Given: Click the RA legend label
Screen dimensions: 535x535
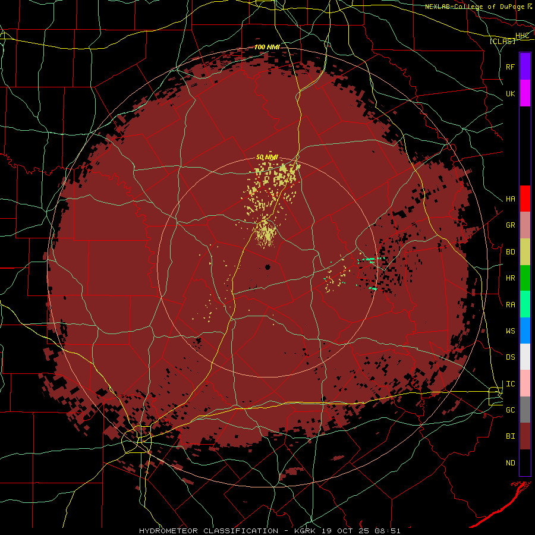Looking at the screenshot, I should pyautogui.click(x=510, y=305).
